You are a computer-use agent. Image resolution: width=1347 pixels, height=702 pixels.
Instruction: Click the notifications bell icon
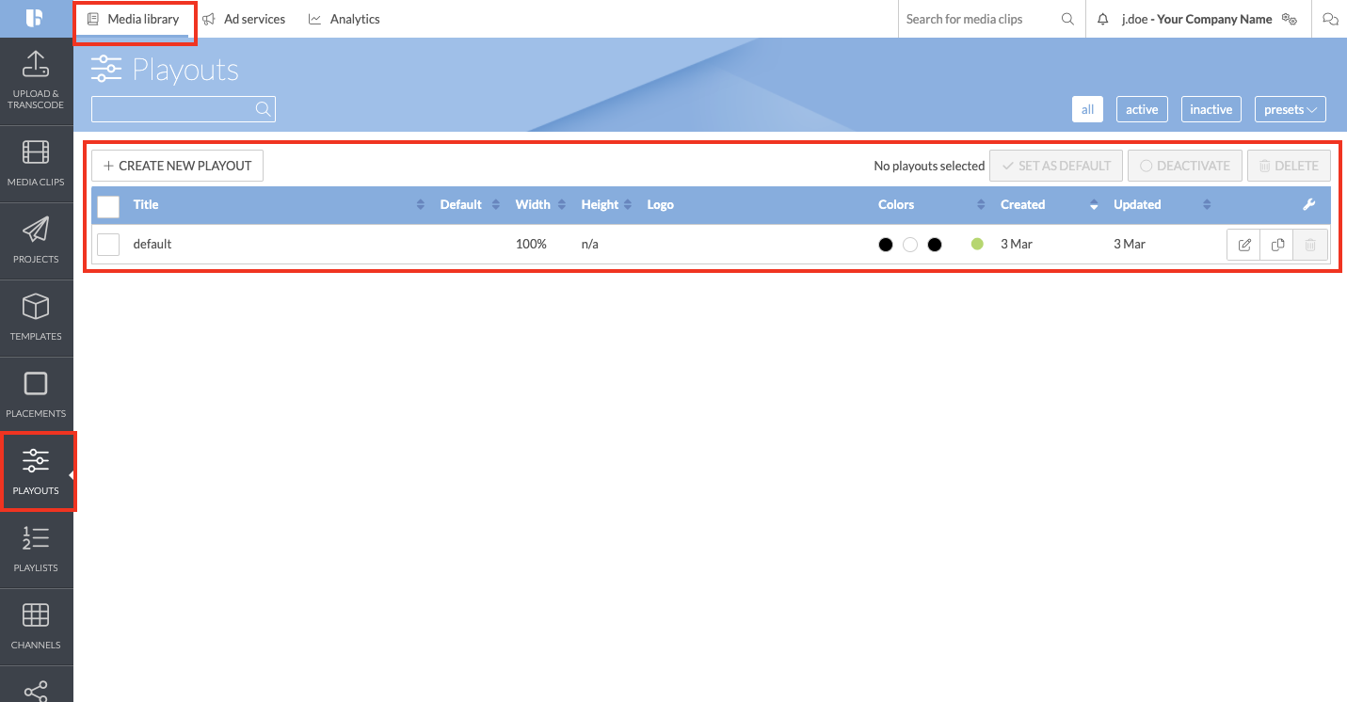(1103, 19)
